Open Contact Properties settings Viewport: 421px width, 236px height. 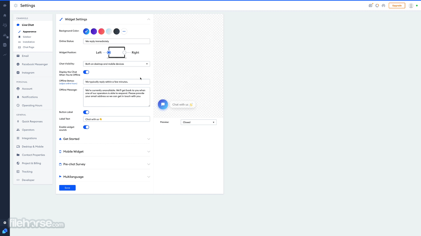coord(33,155)
